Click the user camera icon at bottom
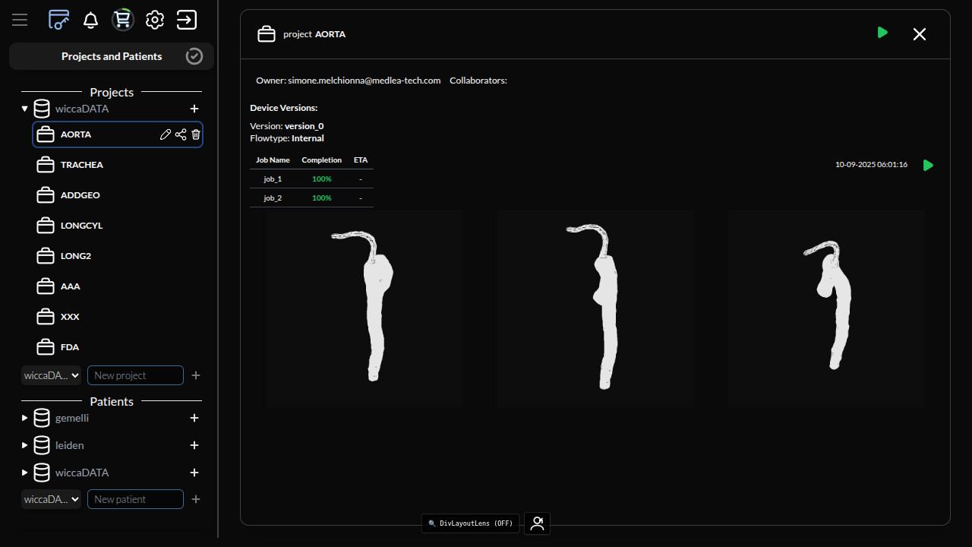 click(x=537, y=523)
